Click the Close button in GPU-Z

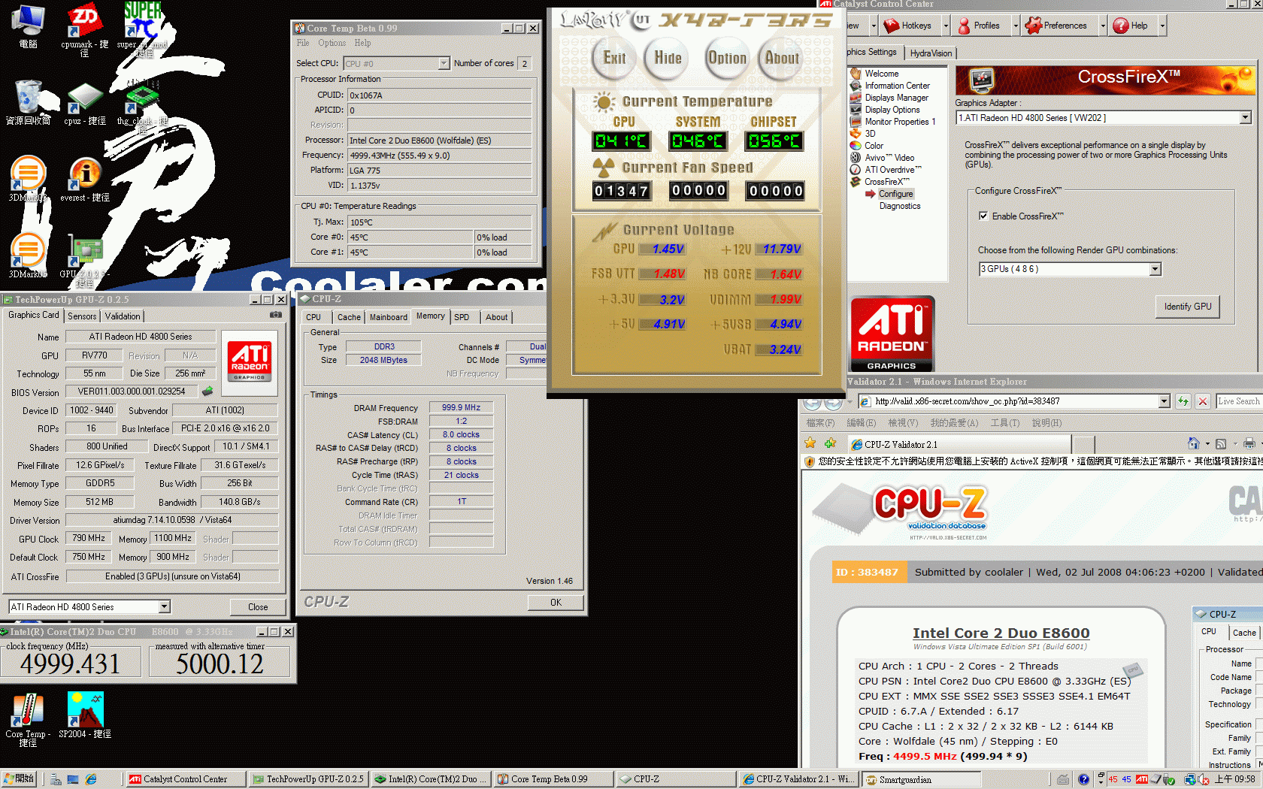point(258,607)
